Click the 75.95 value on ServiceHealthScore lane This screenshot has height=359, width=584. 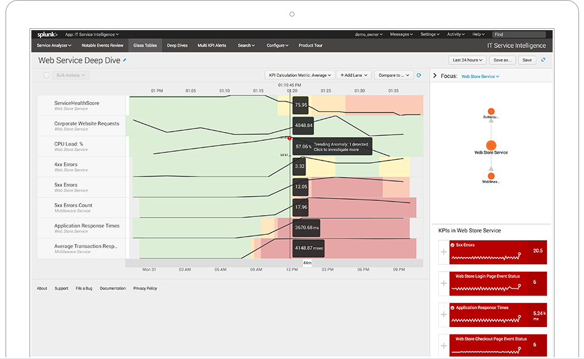(301, 105)
